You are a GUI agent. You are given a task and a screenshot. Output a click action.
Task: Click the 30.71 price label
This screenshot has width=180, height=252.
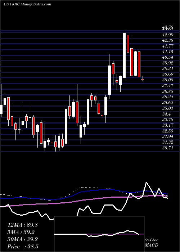tap(168, 148)
